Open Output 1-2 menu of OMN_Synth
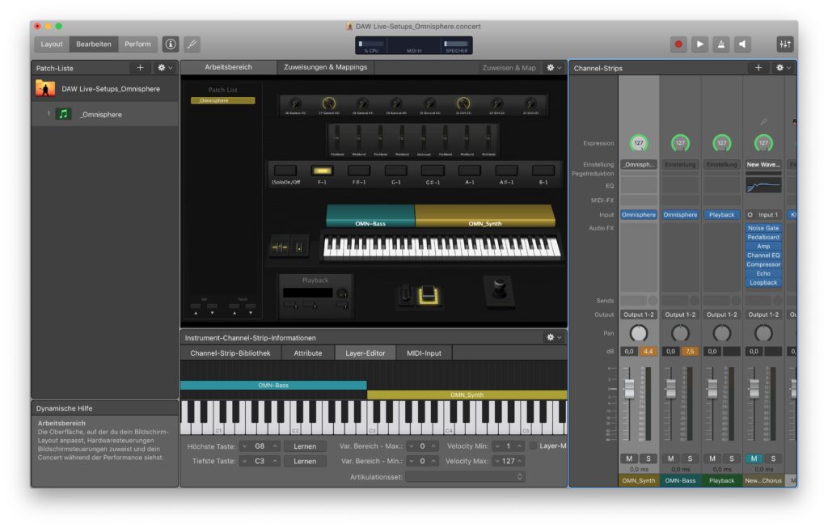 click(639, 315)
